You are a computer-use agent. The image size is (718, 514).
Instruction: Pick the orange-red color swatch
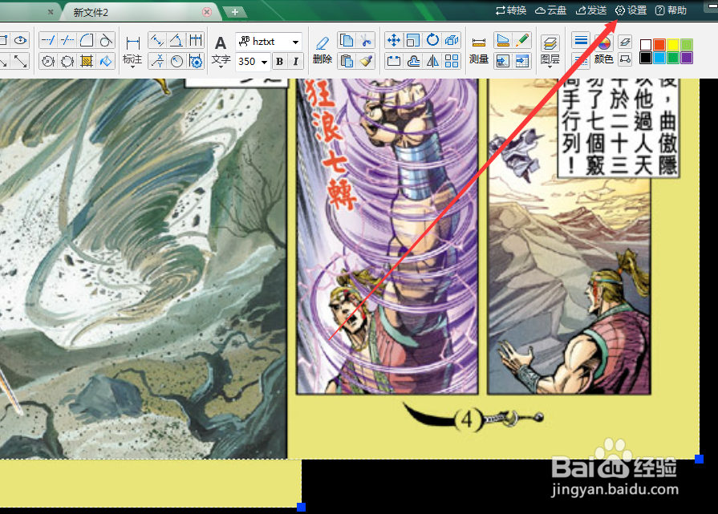659,45
